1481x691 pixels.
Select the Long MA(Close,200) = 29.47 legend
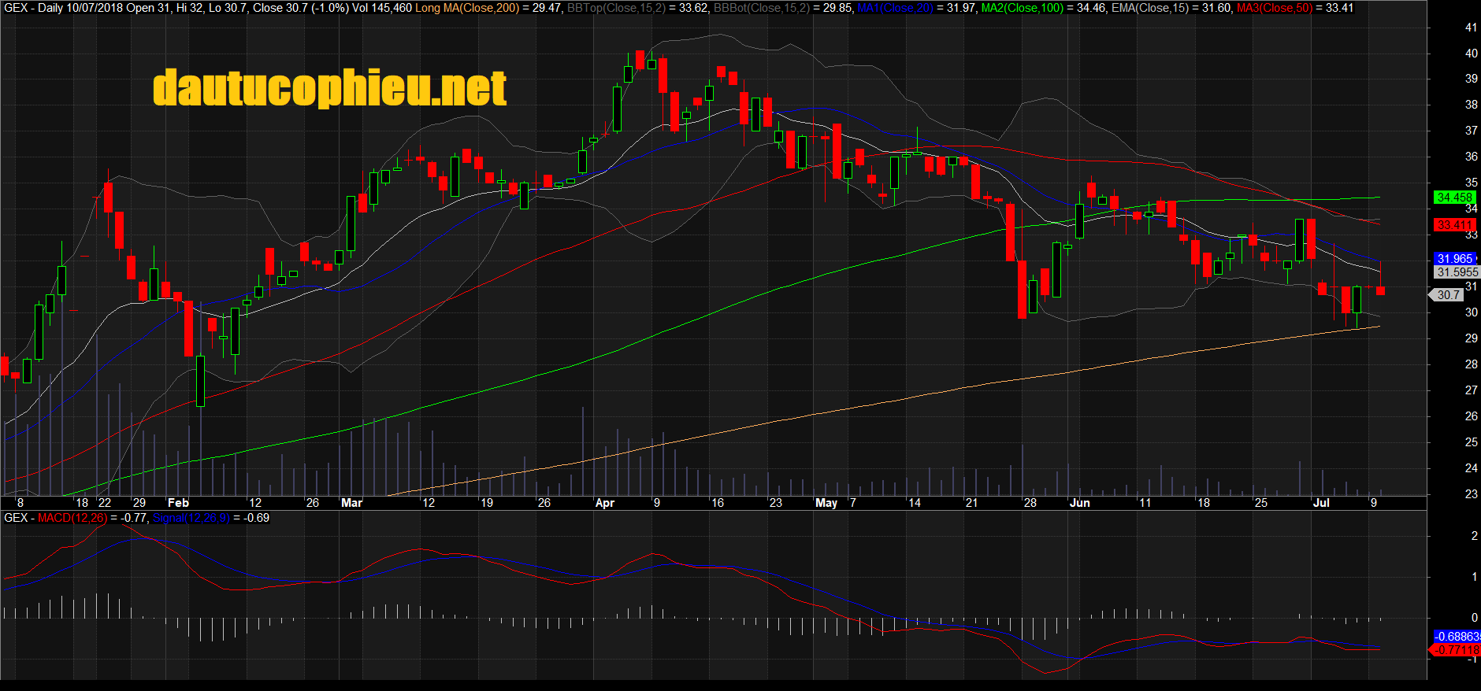489,8
